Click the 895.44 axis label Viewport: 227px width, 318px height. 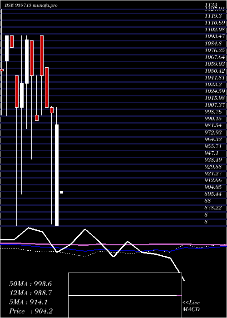[x=213, y=194]
